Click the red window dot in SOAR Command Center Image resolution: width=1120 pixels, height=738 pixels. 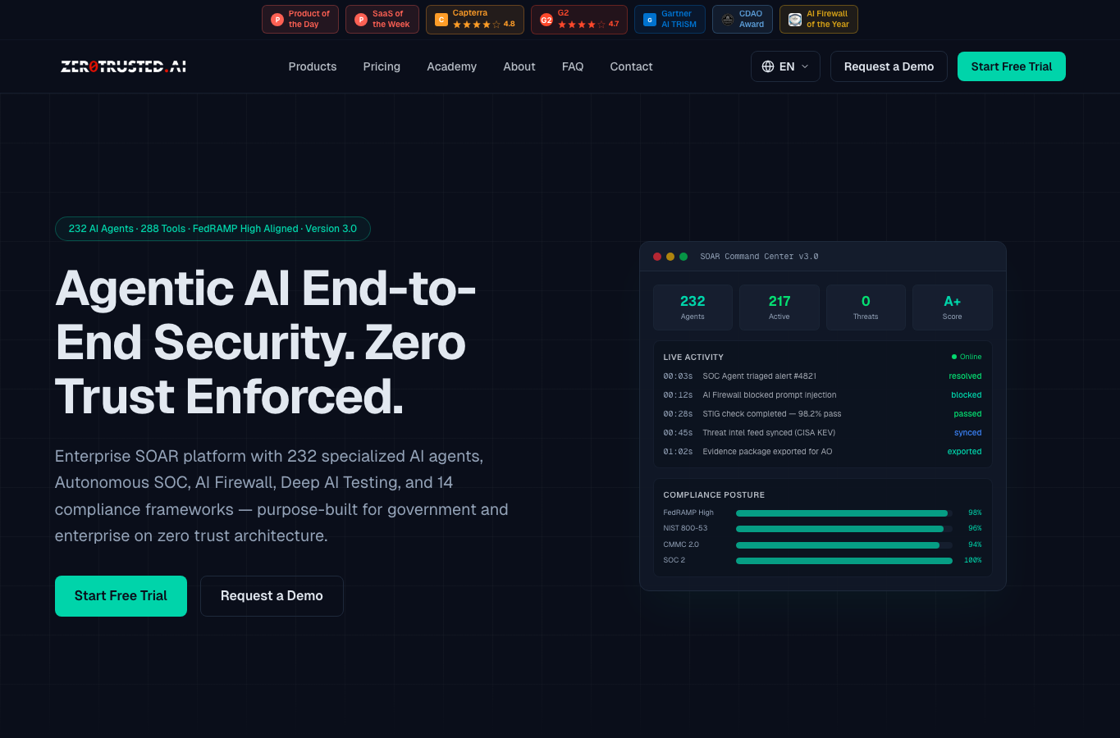(657, 257)
